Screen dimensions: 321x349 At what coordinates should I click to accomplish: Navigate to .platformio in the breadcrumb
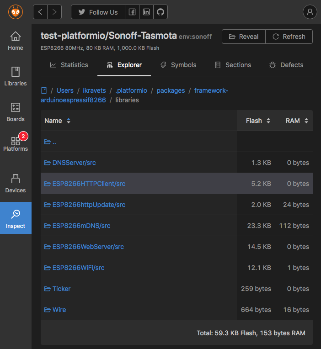coord(131,90)
